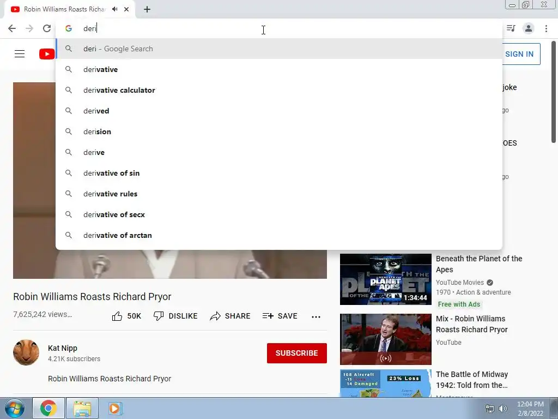Open 'The Battle of Midway 1942' video title

tap(472, 380)
